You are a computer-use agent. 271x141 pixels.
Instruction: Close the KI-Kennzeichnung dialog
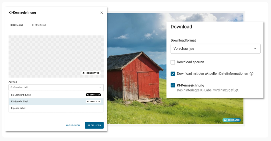pos(102,13)
